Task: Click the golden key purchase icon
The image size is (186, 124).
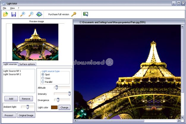Action: point(74,14)
